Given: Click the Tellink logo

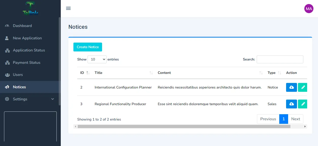Looking at the screenshot, I should point(30,9).
